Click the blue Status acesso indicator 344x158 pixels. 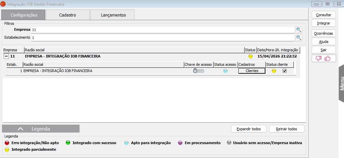pyautogui.click(x=225, y=71)
